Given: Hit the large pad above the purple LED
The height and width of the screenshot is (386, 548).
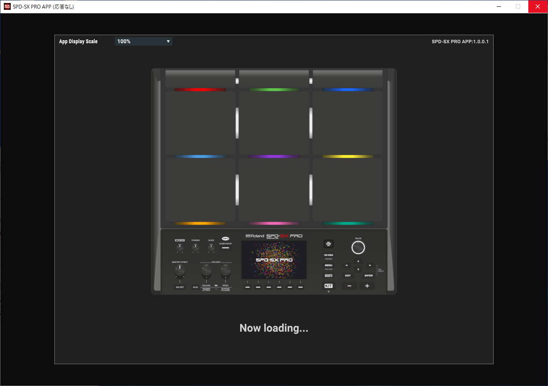Looking at the screenshot, I should coord(274,123).
